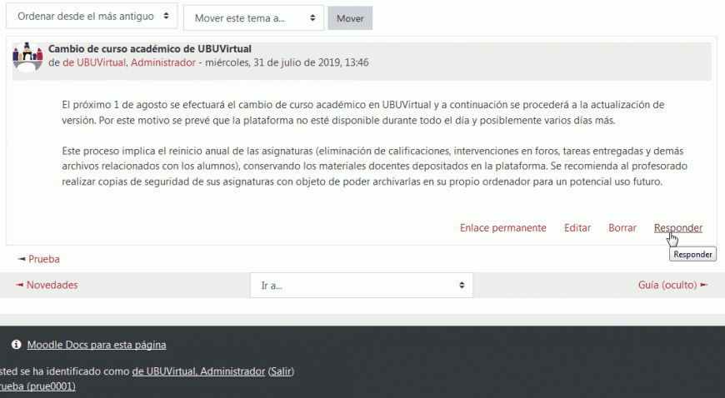Open the 'Ordenar desde el más antiguo' dropdown
The height and width of the screenshot is (398, 725).
92,16
